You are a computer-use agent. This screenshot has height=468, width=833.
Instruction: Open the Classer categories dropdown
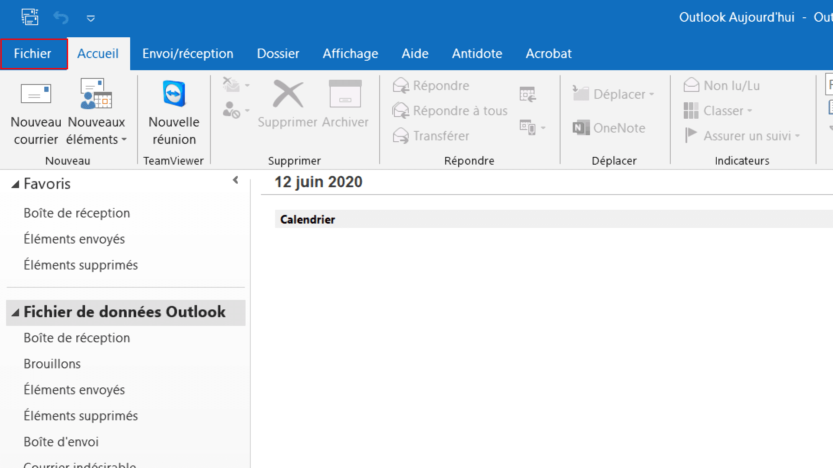coord(718,111)
